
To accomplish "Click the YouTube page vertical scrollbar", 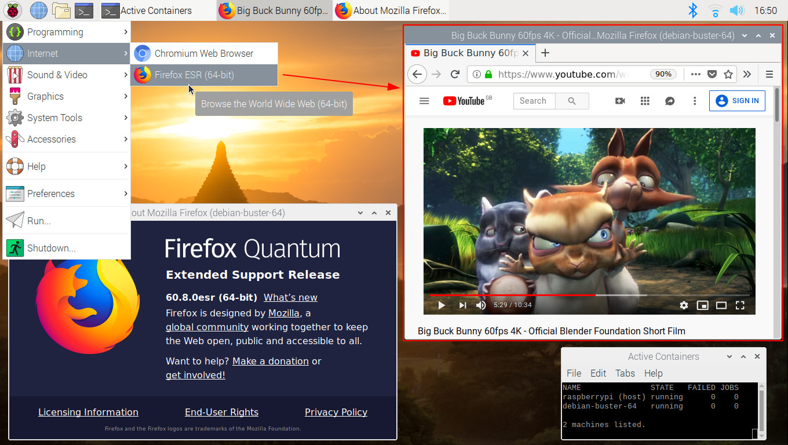I will tap(777, 104).
